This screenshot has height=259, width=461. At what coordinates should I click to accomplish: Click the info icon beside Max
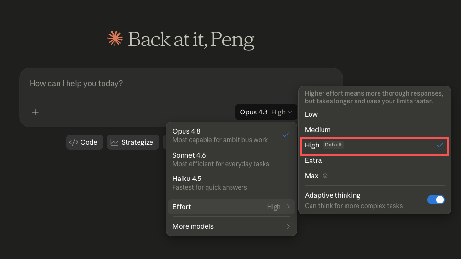coord(325,176)
